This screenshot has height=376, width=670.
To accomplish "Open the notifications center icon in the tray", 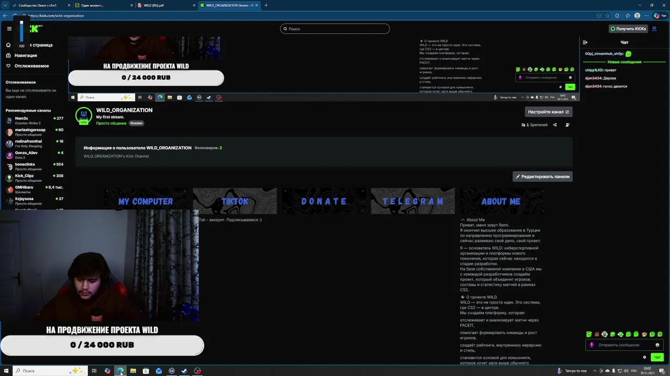I will (662, 371).
